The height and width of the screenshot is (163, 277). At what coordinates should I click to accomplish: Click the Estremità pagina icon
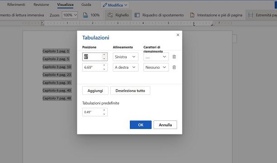click(250, 15)
